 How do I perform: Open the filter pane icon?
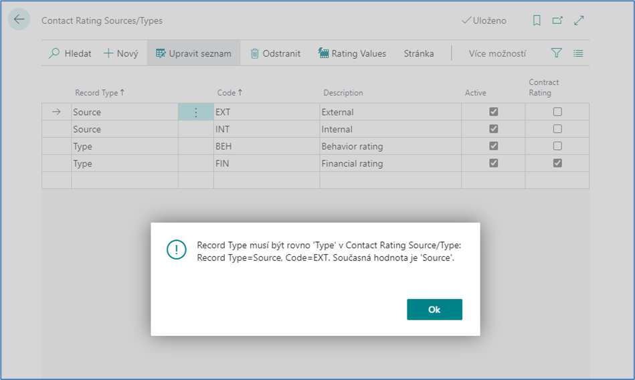tap(556, 53)
